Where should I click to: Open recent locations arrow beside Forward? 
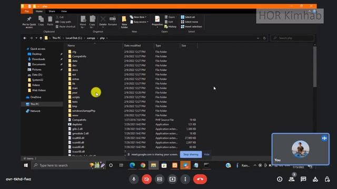click(36, 38)
